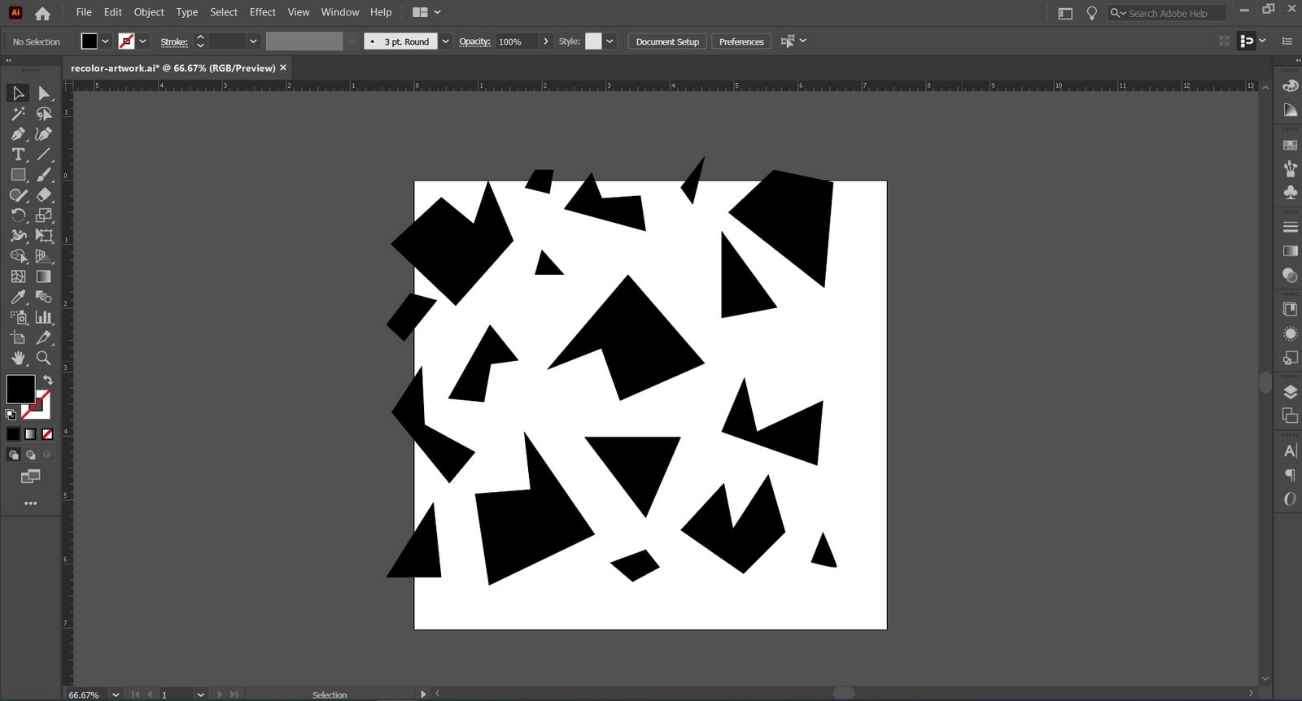Select the Curvature tool
Image resolution: width=1302 pixels, height=701 pixels.
tap(44, 134)
